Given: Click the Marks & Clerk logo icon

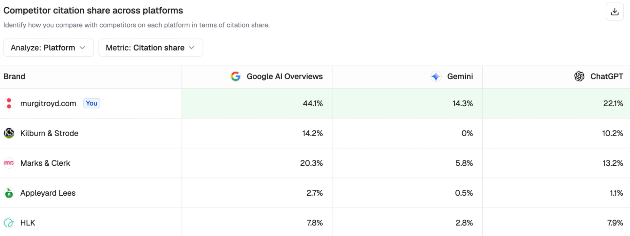Looking at the screenshot, I should (x=9, y=163).
